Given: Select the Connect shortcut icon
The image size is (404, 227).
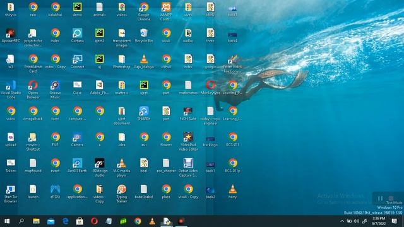Looking at the screenshot, I should coord(77,59).
